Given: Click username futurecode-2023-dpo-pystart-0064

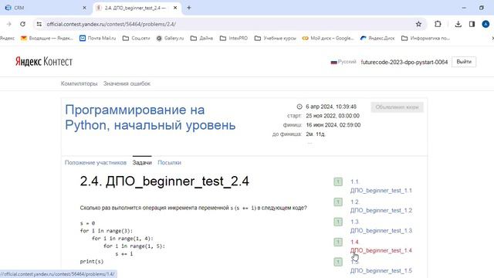Looking at the screenshot, I should pyautogui.click(x=404, y=62).
